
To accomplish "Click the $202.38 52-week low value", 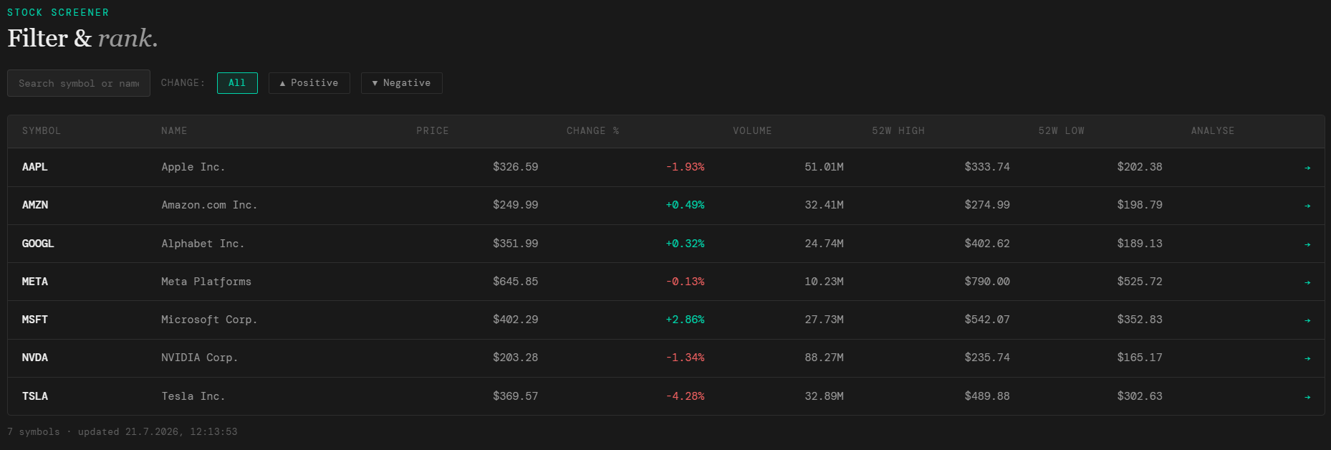I will [1140, 167].
